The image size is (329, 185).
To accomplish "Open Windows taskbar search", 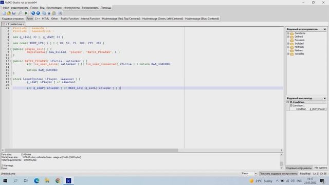I will tap(15, 180).
